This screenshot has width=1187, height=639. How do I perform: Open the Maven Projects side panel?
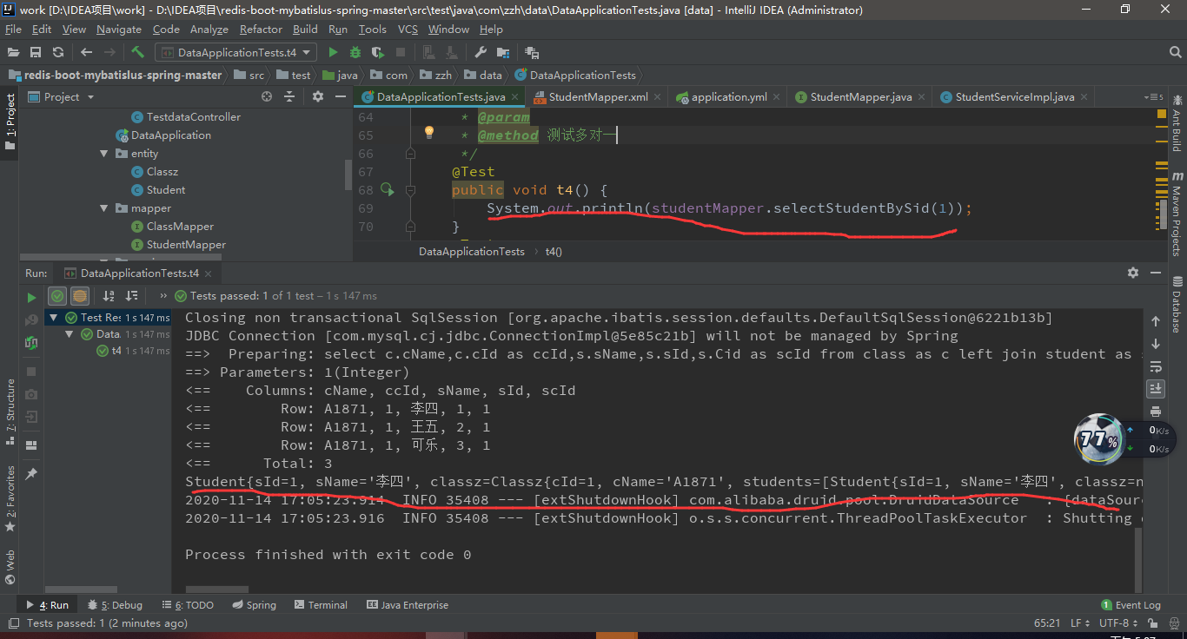[x=1177, y=214]
